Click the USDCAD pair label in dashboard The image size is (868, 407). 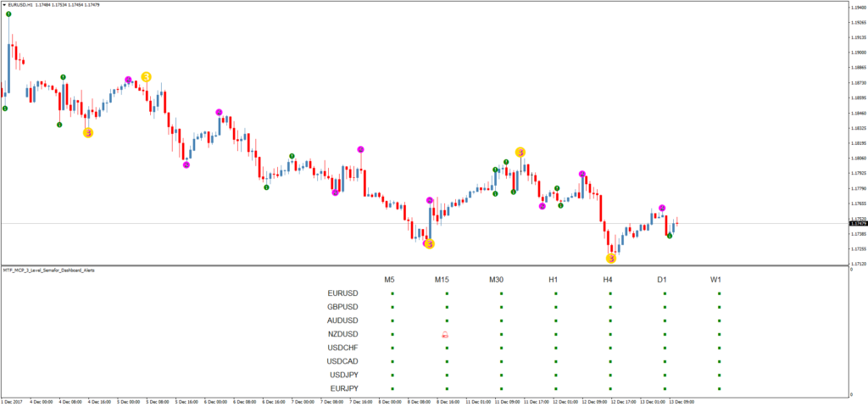tap(342, 361)
